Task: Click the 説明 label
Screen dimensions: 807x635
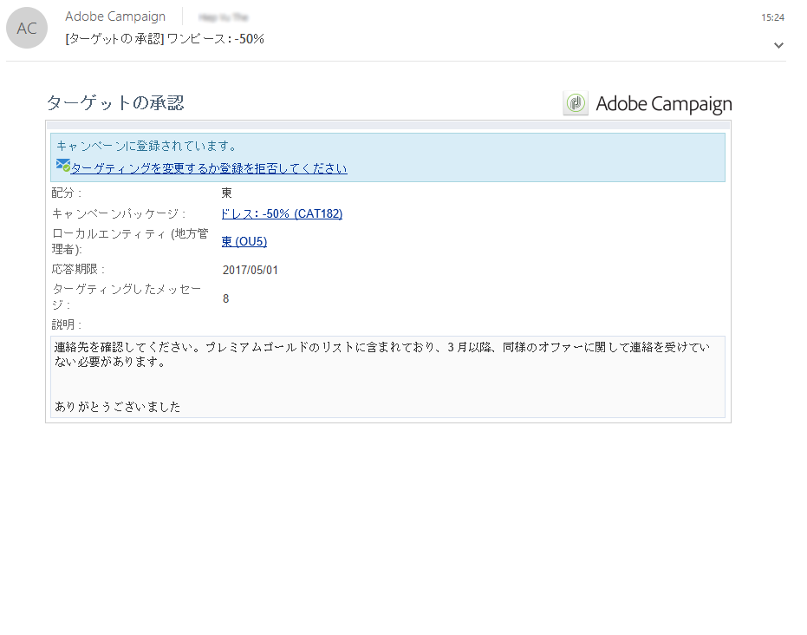Action: [67, 325]
